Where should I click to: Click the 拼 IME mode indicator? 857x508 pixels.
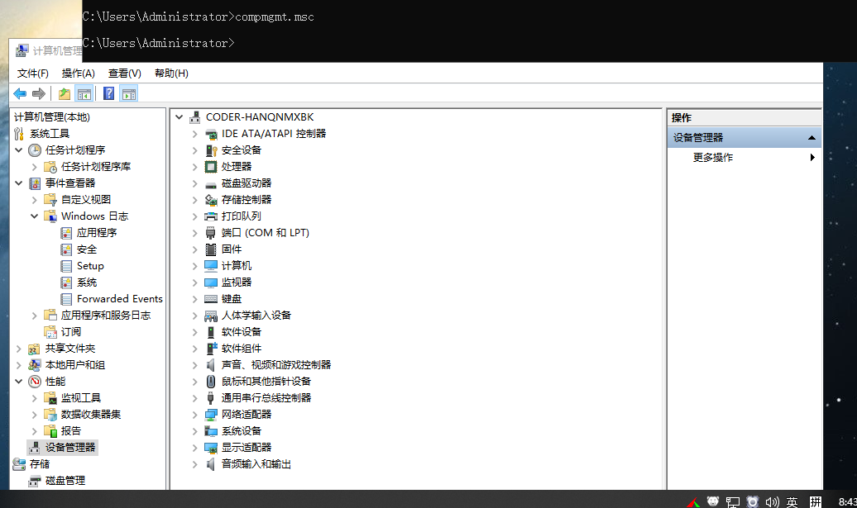[816, 501]
